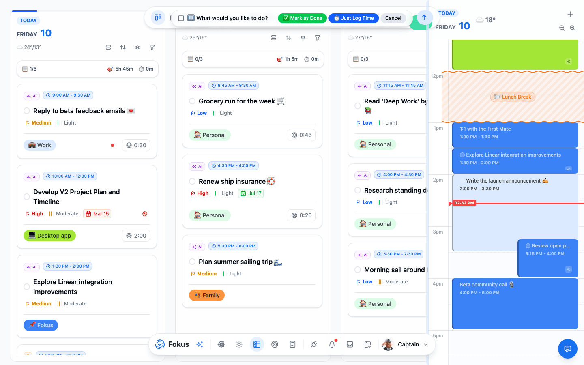Open the notifications bell icon
The height and width of the screenshot is (365, 584).
pos(332,344)
